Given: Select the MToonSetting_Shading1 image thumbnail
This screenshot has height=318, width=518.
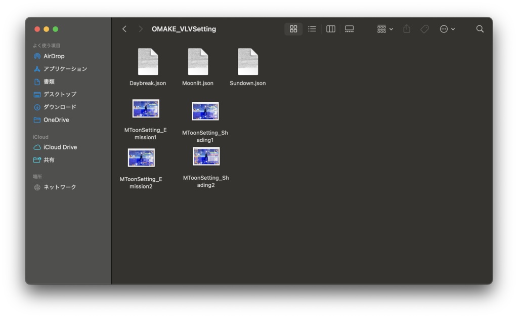Looking at the screenshot, I should pos(205,111).
